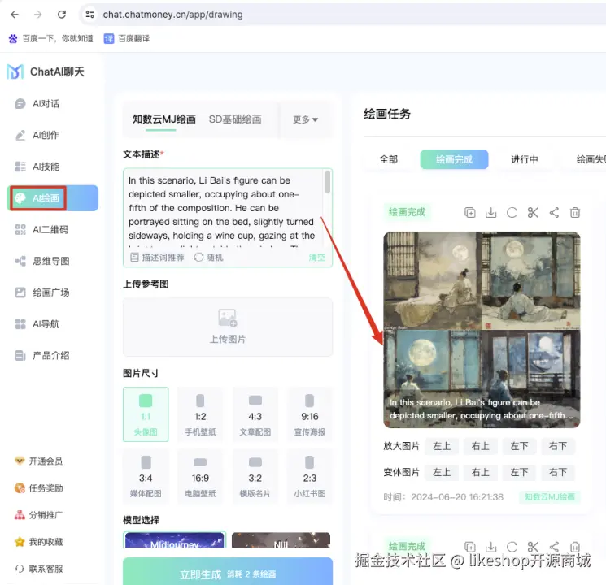The height and width of the screenshot is (585, 606).
Task: Select AI绘画 in the sidebar
Action: point(53,198)
